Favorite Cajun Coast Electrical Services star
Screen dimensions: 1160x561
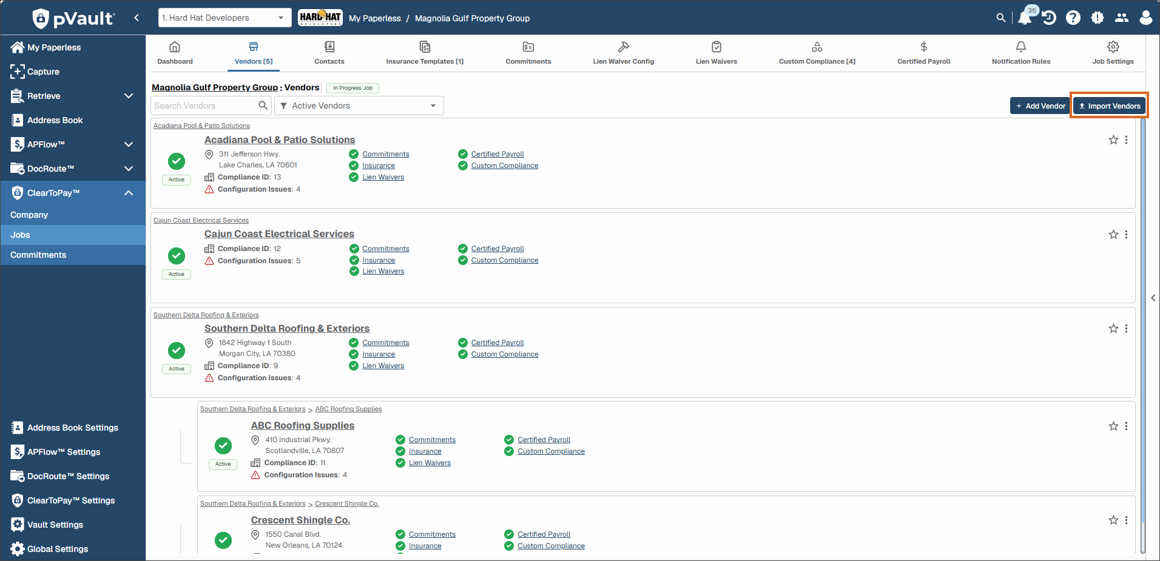tap(1113, 235)
